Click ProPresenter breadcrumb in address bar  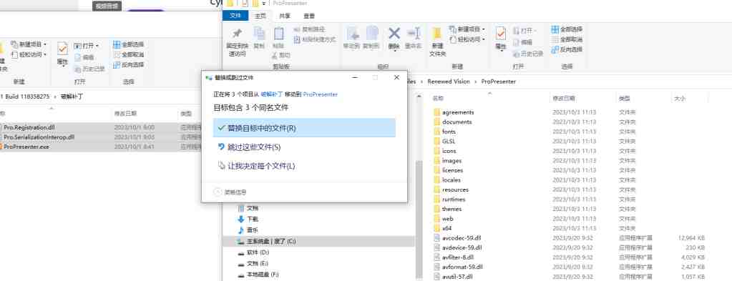point(499,82)
